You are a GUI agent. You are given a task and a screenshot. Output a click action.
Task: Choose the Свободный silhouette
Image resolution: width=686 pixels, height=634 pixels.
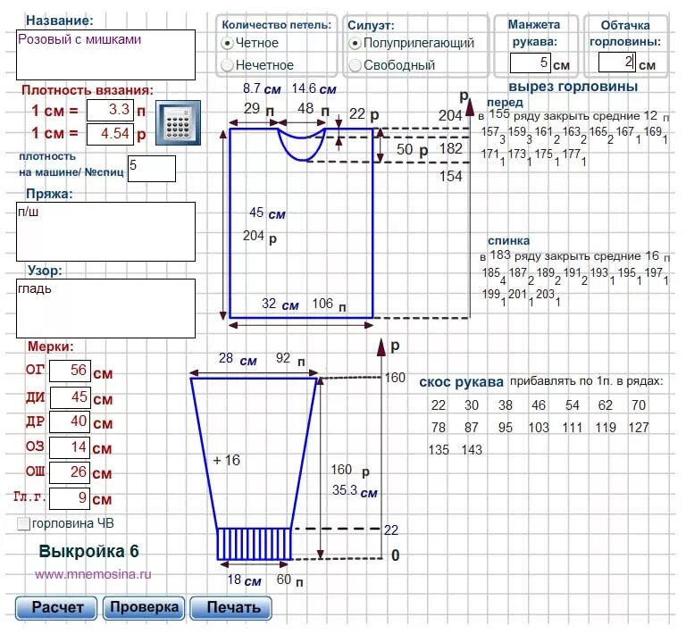click(355, 65)
